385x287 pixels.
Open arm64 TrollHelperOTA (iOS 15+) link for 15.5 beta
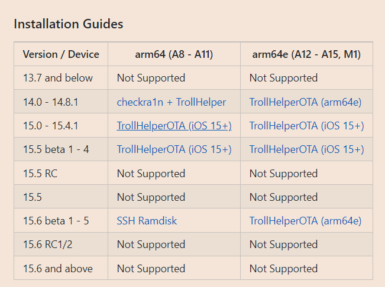click(174, 149)
